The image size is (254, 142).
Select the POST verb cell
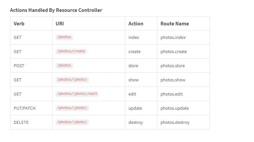coord(19,66)
